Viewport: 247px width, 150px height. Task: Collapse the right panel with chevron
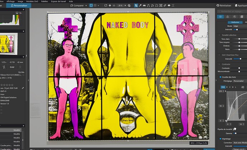point(216,80)
